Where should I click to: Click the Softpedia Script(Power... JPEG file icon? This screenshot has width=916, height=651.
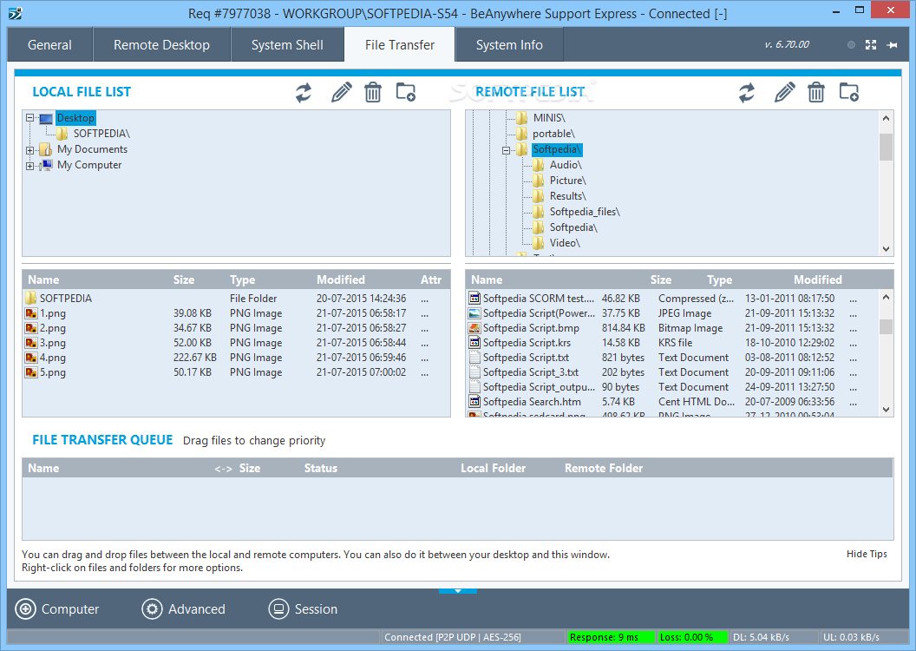point(474,313)
